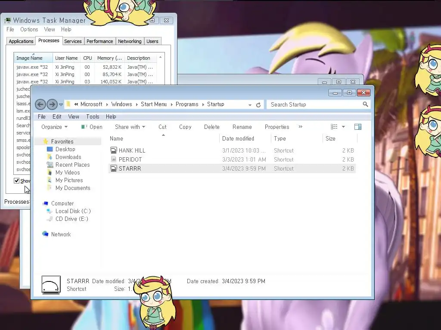
Task: Click Task Manager scrollbar up arrow
Action: click(x=160, y=57)
